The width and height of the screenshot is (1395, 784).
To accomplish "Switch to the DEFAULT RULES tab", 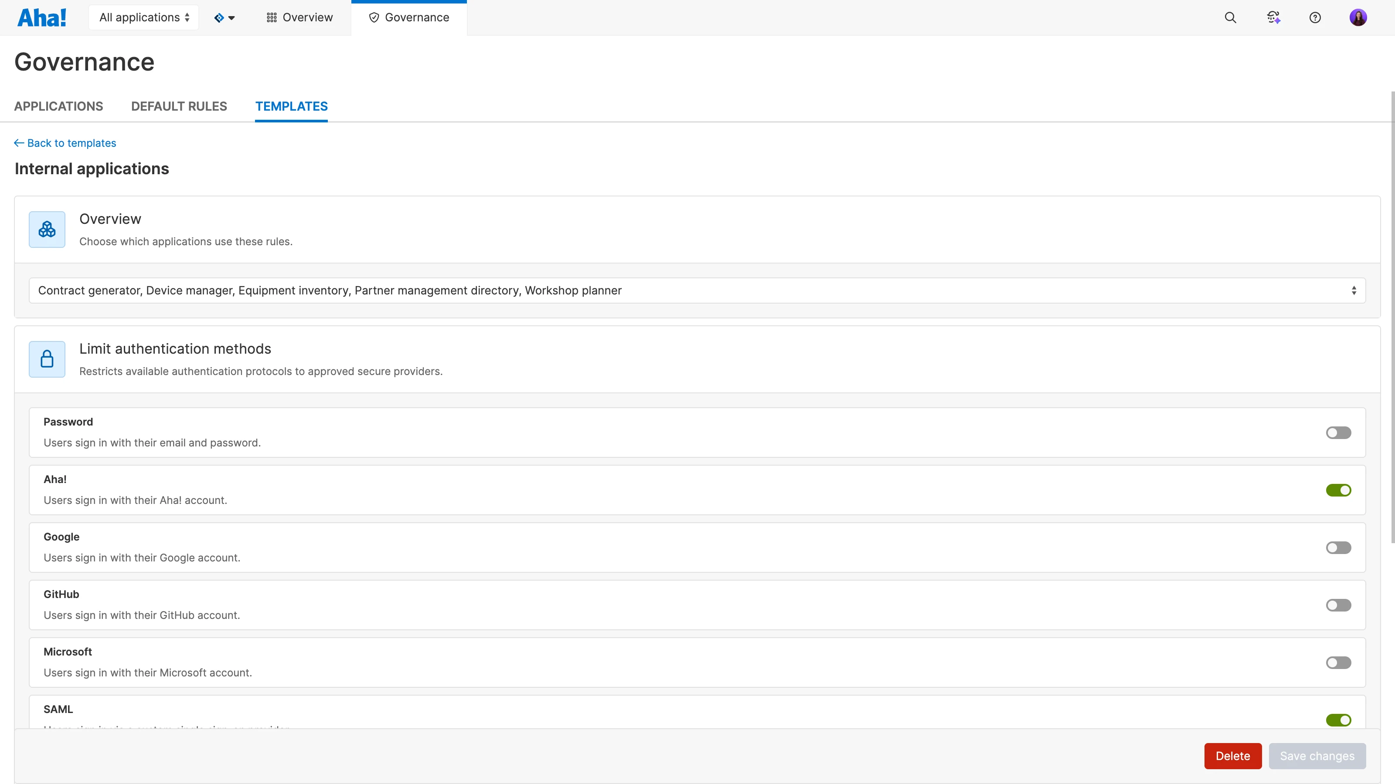I will [x=179, y=106].
